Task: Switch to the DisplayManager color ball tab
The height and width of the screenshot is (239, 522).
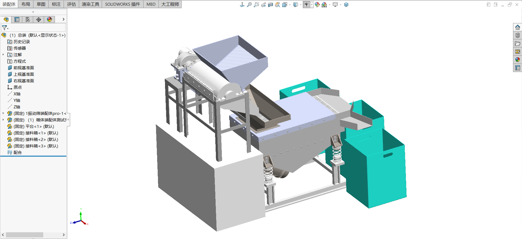Action: (49, 20)
